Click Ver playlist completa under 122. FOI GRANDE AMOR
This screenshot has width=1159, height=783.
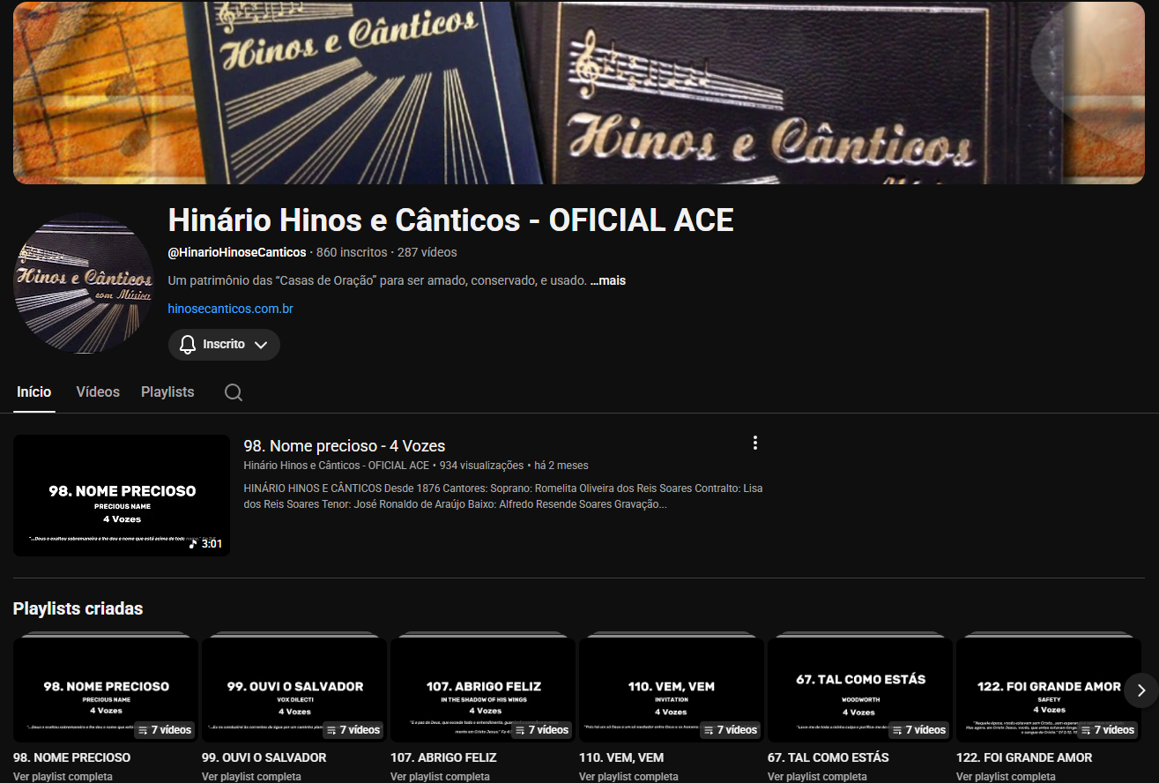click(1006, 777)
